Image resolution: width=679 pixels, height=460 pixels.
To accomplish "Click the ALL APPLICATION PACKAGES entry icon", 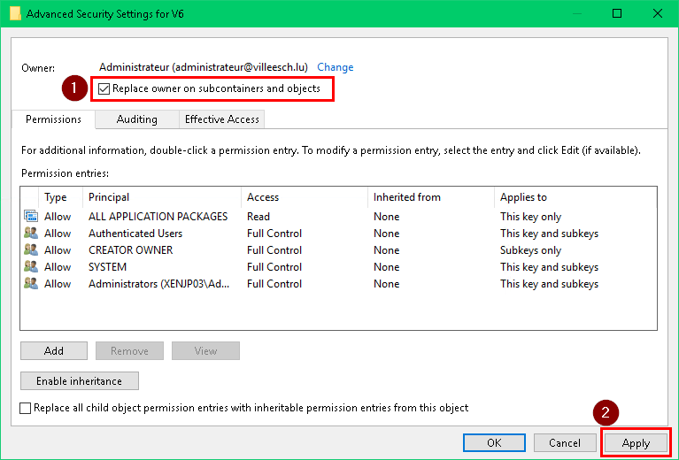I will (x=31, y=217).
